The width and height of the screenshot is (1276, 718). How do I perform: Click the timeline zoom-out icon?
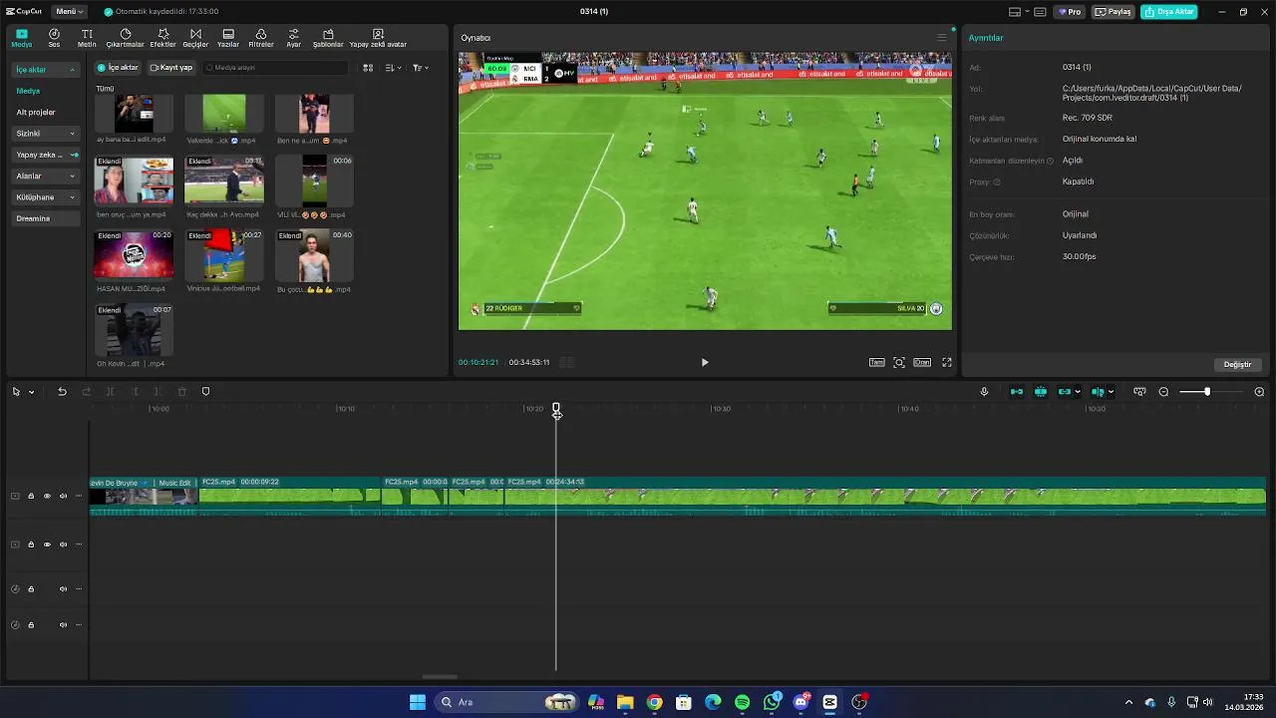pyautogui.click(x=1163, y=392)
